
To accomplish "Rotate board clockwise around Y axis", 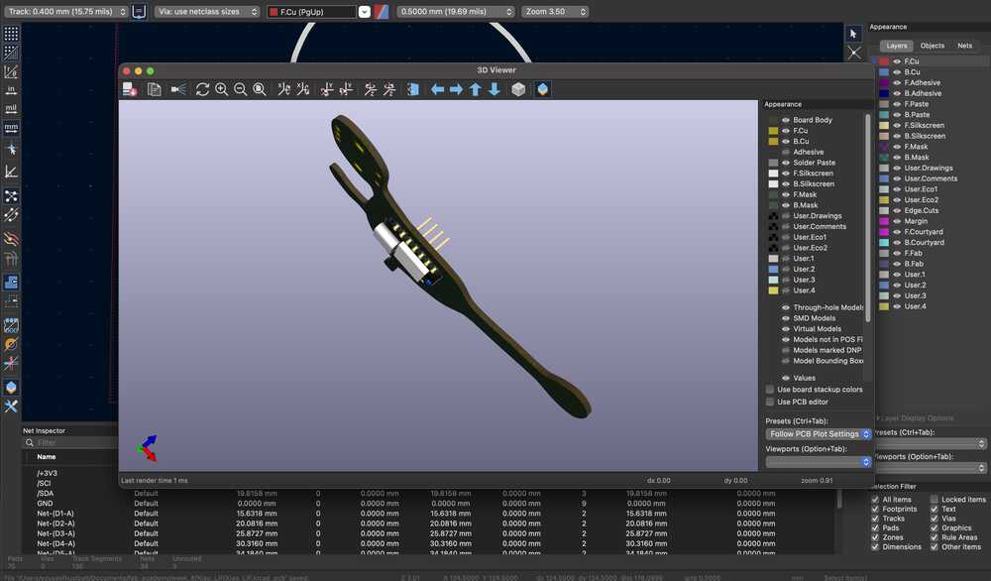I will click(x=327, y=89).
